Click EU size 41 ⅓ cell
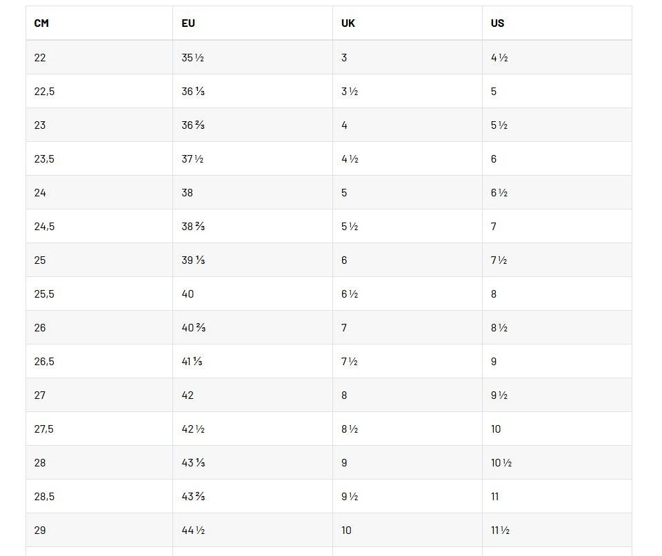 192,361
